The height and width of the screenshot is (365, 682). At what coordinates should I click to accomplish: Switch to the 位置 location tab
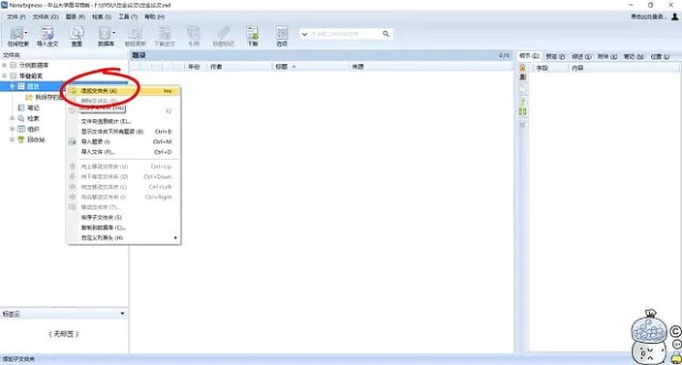point(660,56)
